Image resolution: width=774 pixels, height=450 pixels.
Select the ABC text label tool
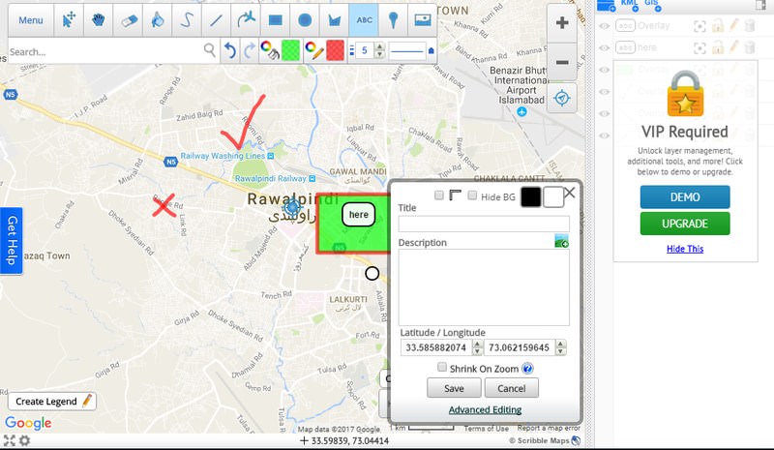coord(364,20)
